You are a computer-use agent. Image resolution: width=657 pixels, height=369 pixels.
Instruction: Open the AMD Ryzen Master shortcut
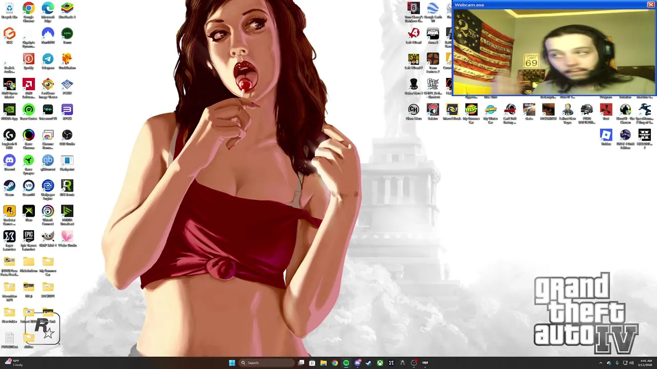9,87
